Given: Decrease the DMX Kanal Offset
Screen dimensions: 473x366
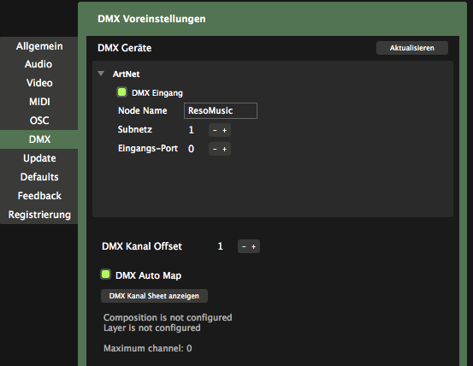Looking at the screenshot, I should tap(244, 246).
